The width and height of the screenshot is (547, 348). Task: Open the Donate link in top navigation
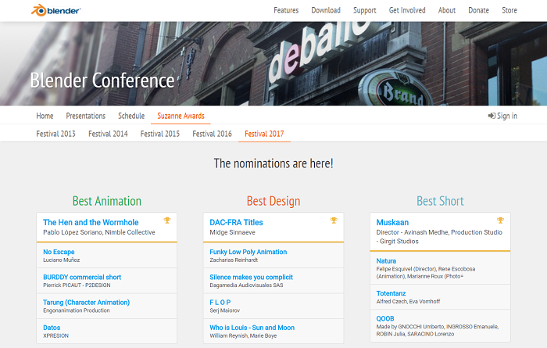pyautogui.click(x=478, y=10)
